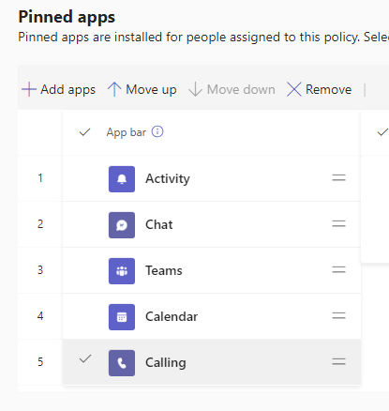Click Add apps in the toolbar
Viewport: 389px width, 411px height.
[58, 89]
